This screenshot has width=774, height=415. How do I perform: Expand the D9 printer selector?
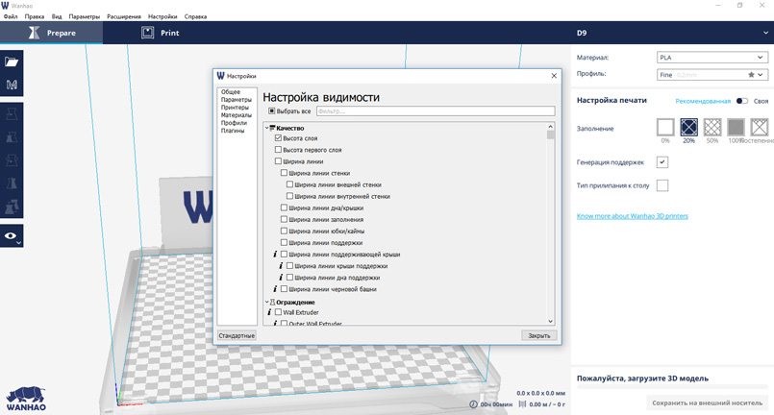[x=765, y=33]
